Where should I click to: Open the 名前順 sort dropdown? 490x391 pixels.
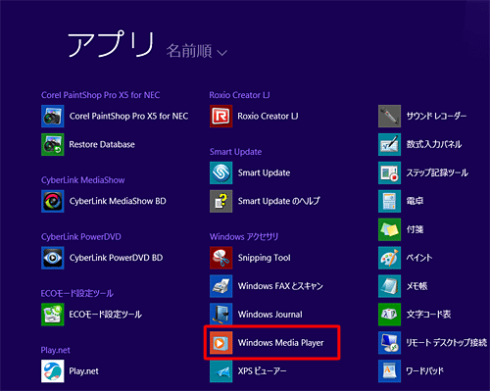tap(197, 51)
